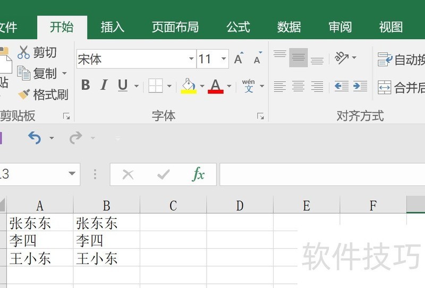
Task: Click the merge and center button
Action: pyautogui.click(x=401, y=87)
